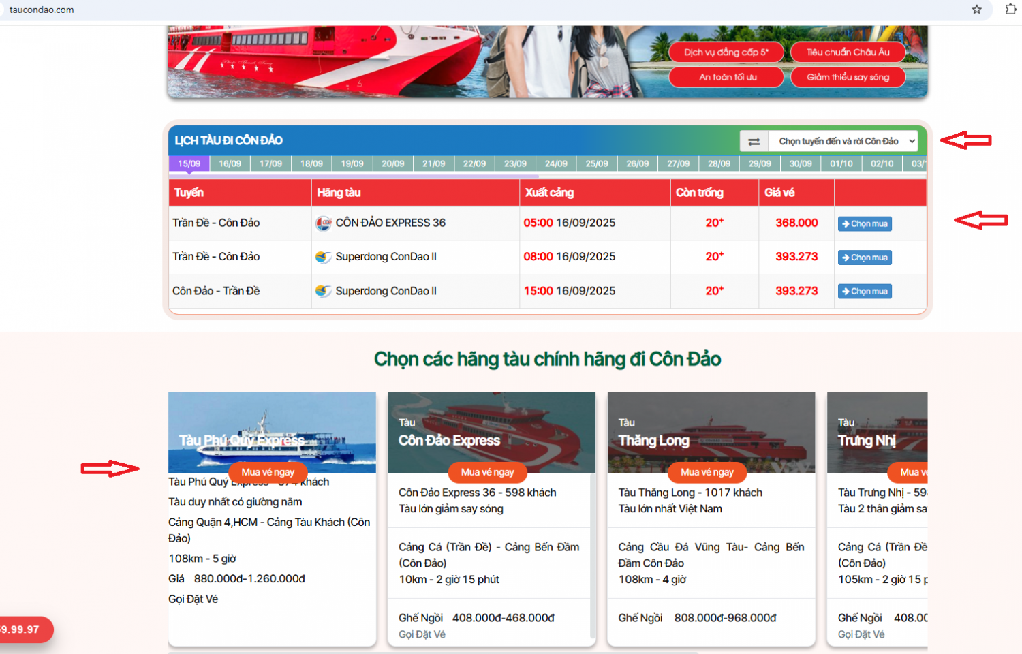Viewport: 1022px width, 654px height.
Task: Click the Superdong logo on 15:00 trip
Action: 324,292
